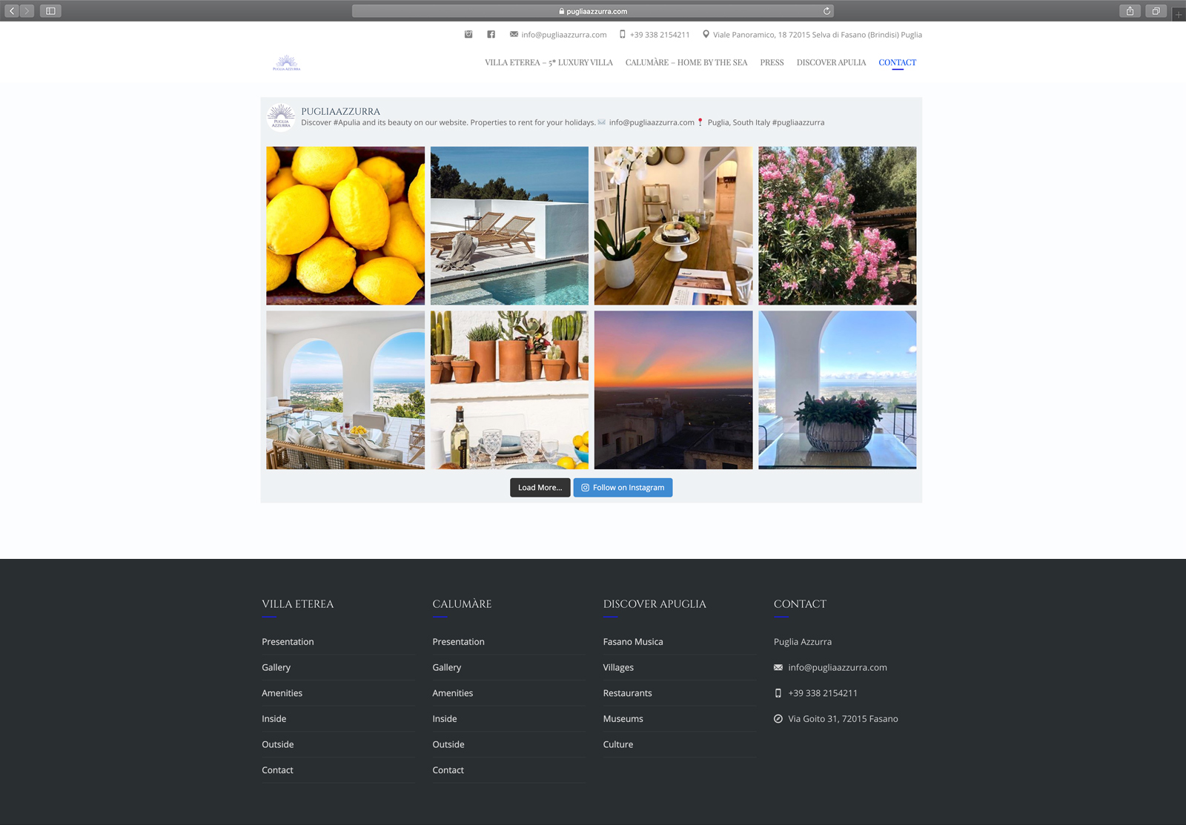Image resolution: width=1186 pixels, height=825 pixels.
Task: Click the Puglia Azzurra logo
Action: pyautogui.click(x=286, y=63)
